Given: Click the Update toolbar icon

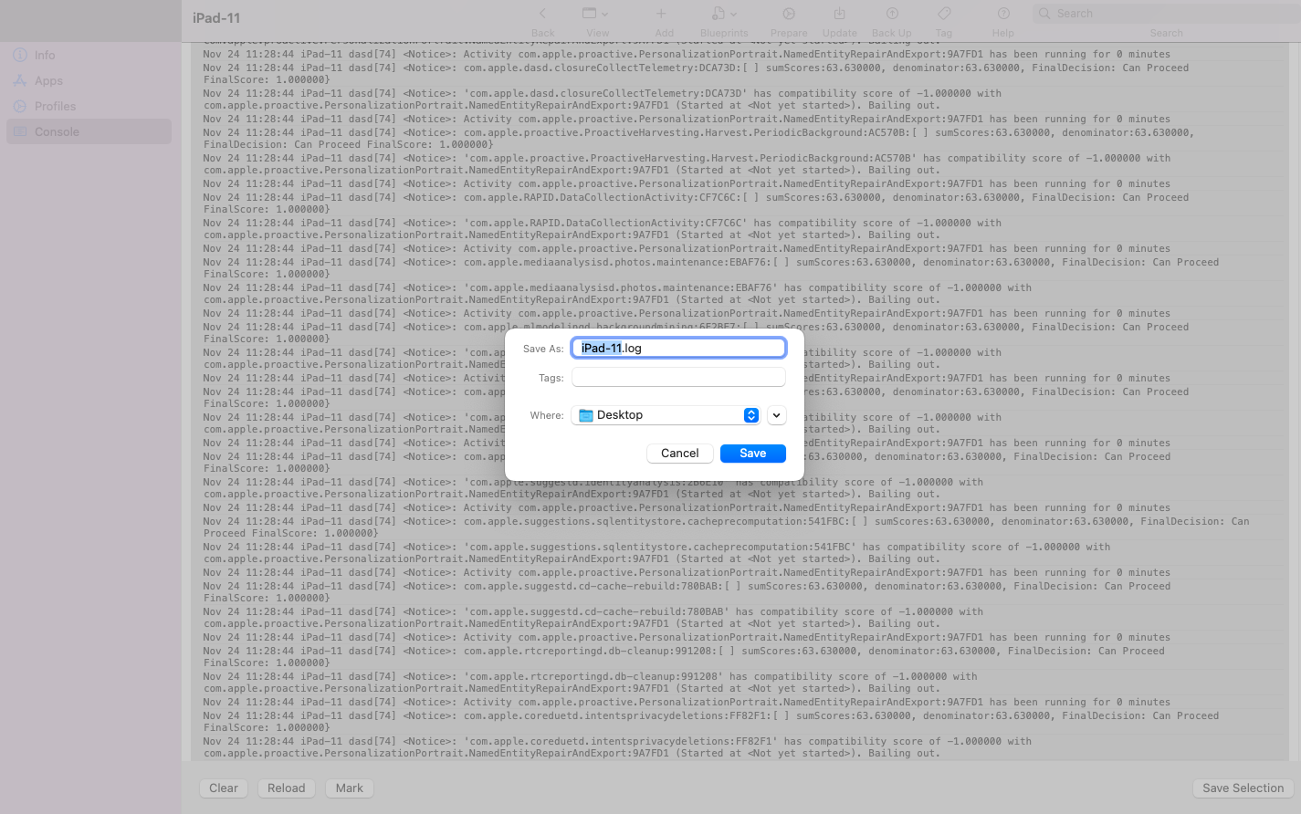Looking at the screenshot, I should [839, 14].
